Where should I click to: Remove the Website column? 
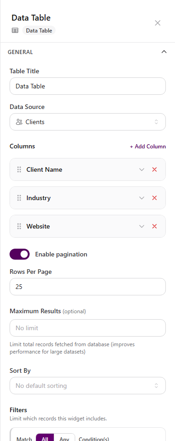(154, 226)
